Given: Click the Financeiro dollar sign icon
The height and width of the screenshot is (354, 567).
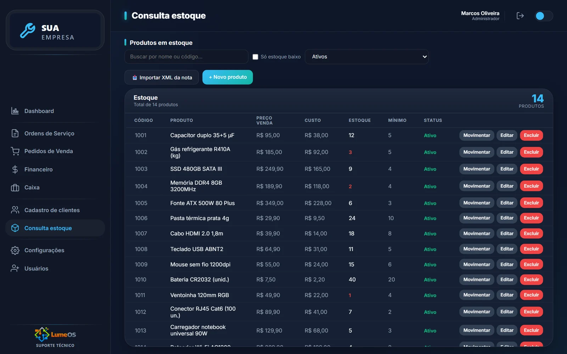Looking at the screenshot, I should (x=15, y=170).
